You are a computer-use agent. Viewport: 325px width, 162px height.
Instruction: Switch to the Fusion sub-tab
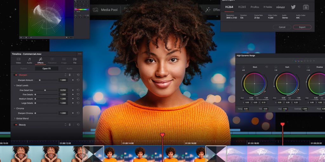pos(23,69)
